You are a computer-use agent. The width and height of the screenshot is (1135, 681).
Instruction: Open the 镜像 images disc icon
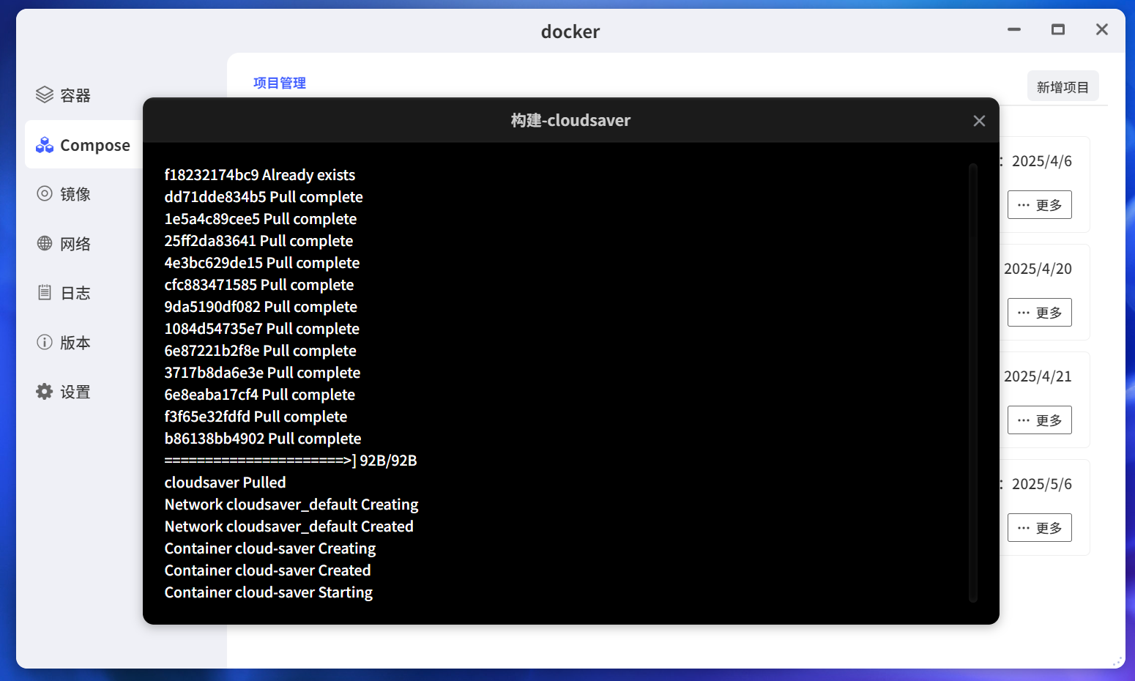45,193
